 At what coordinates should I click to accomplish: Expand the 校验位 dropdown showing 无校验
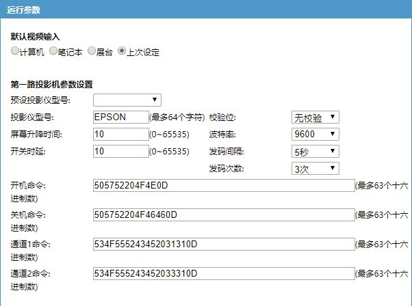coord(315,117)
